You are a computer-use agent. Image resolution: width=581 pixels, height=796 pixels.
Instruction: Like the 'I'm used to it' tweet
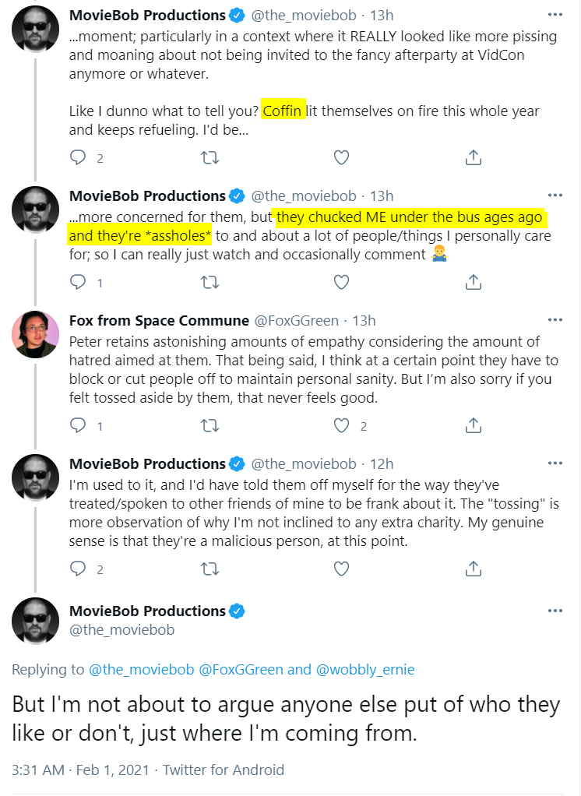point(341,569)
